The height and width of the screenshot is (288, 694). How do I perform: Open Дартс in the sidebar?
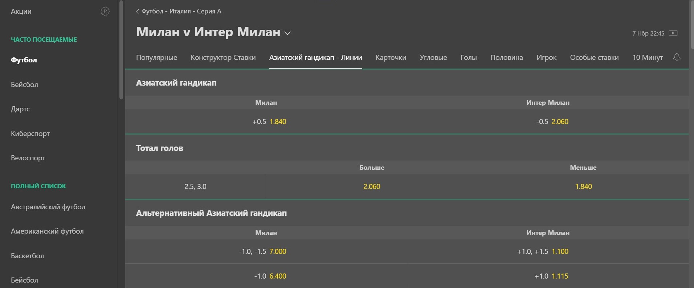20,109
